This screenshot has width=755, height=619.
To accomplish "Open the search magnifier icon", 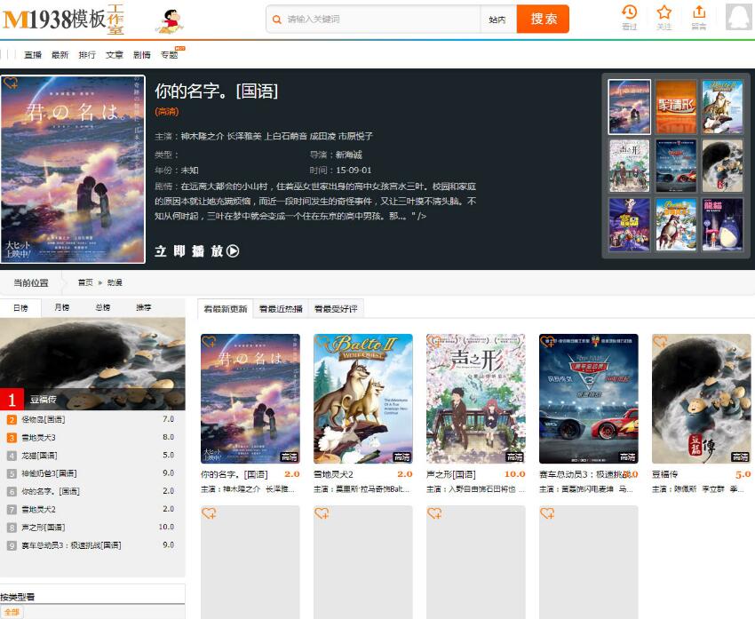I will [278, 19].
